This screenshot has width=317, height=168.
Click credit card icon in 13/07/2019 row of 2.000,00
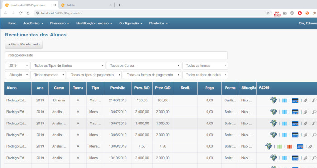(x=295, y=112)
